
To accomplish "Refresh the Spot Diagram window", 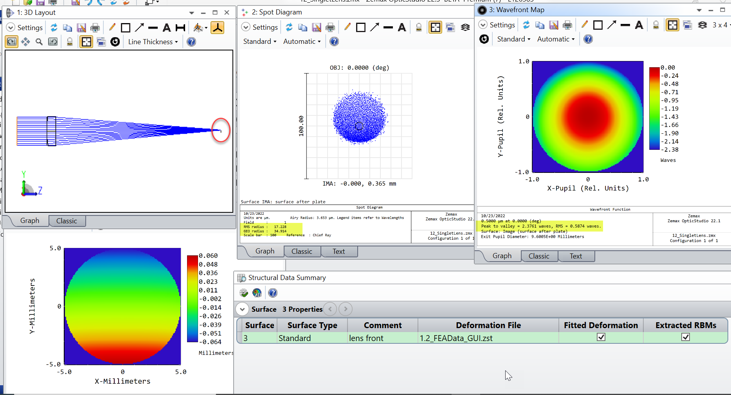I will [x=289, y=27].
